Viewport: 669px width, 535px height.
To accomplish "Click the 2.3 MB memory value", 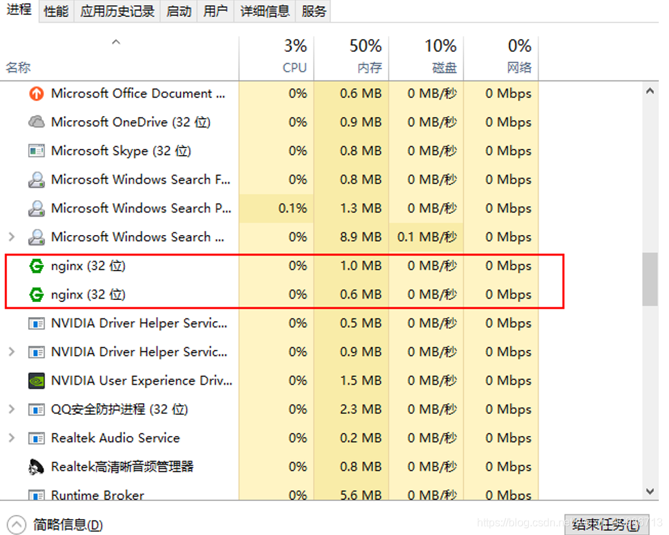I will (x=361, y=409).
